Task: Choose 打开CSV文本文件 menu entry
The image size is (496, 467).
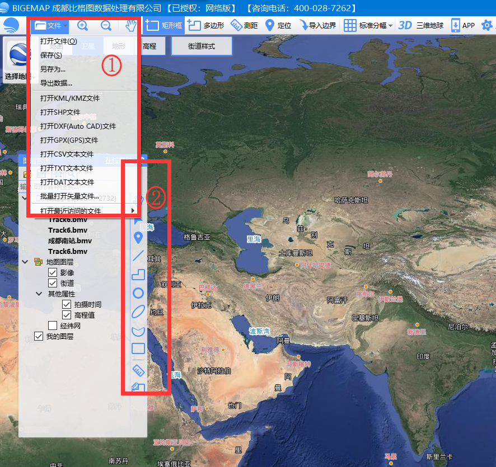Action: pyautogui.click(x=67, y=154)
